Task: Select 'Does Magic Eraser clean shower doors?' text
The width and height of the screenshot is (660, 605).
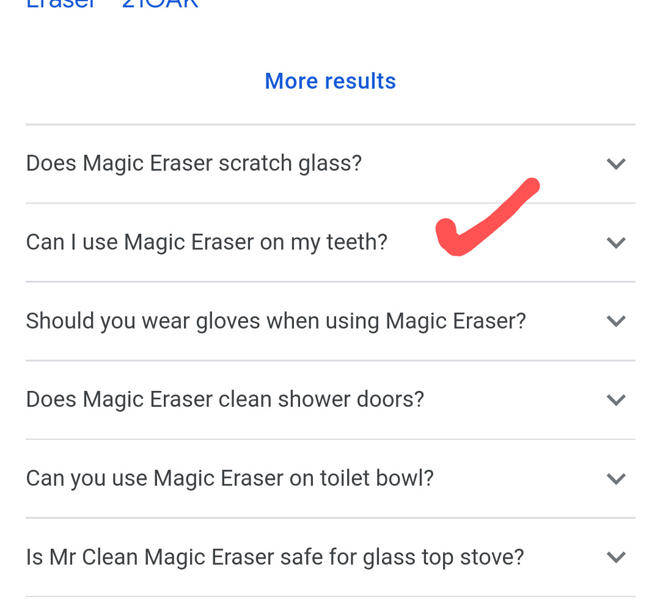Action: click(x=225, y=399)
